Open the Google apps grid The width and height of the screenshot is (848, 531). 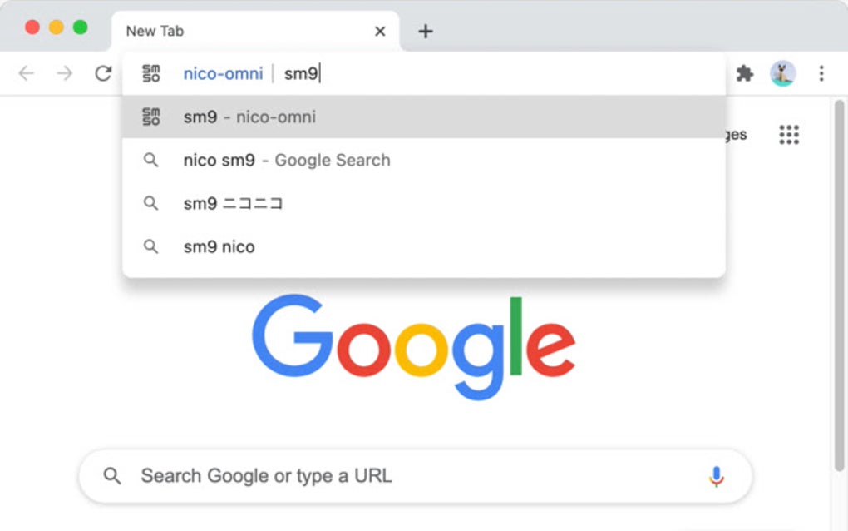tap(789, 135)
